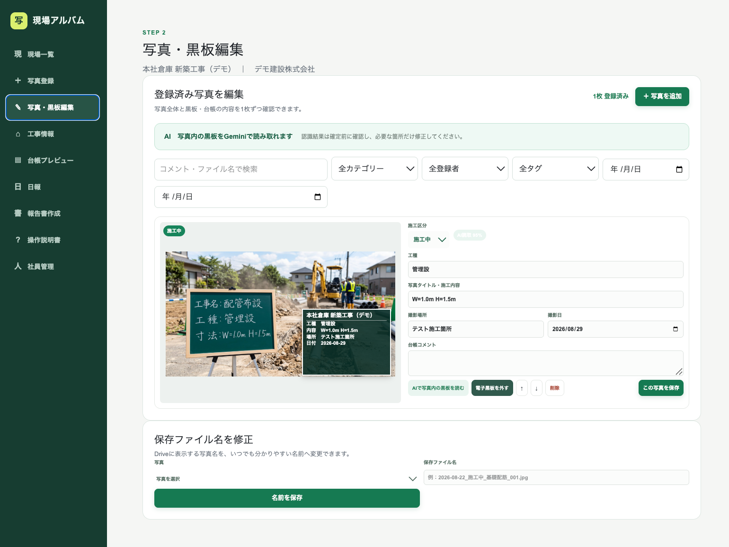
Task: Expand the 全タグ dropdown
Action: (555, 169)
